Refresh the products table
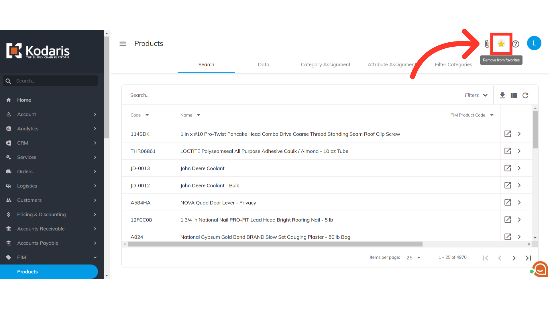The width and height of the screenshot is (550, 309). (525, 95)
